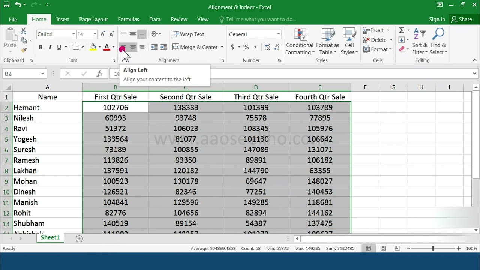Click the red Font Color swatch
This screenshot has width=480, height=270.
point(107,47)
